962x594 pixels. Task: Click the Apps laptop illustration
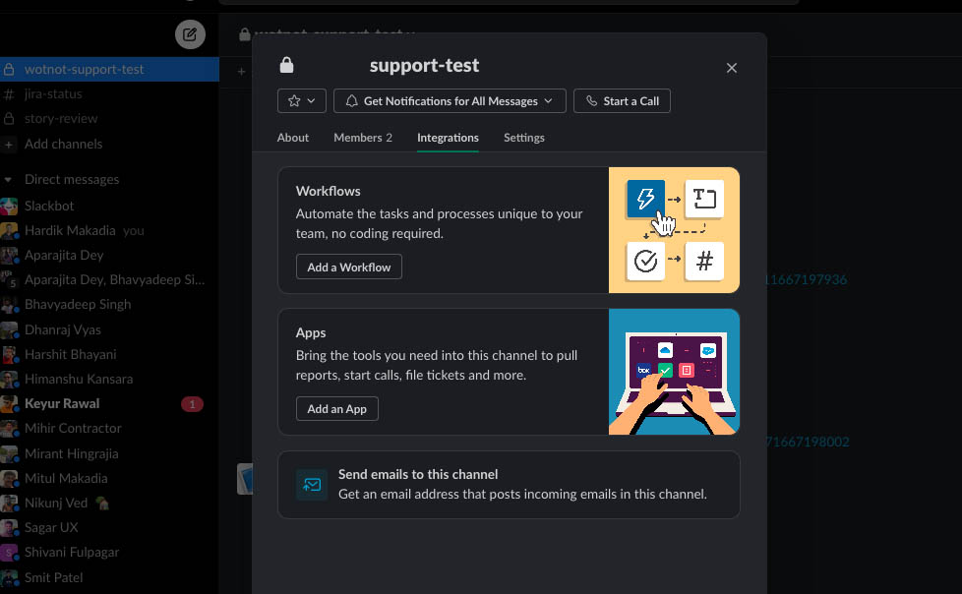pos(674,372)
